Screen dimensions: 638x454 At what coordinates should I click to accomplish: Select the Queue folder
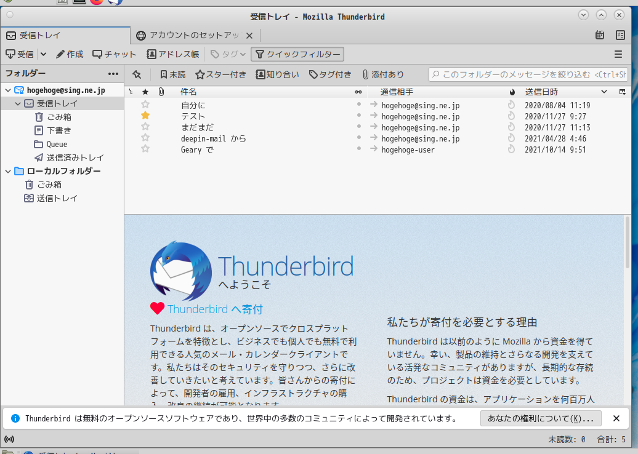[x=51, y=145]
